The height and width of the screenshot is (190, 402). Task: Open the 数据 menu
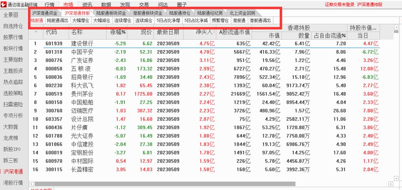[x=106, y=5]
